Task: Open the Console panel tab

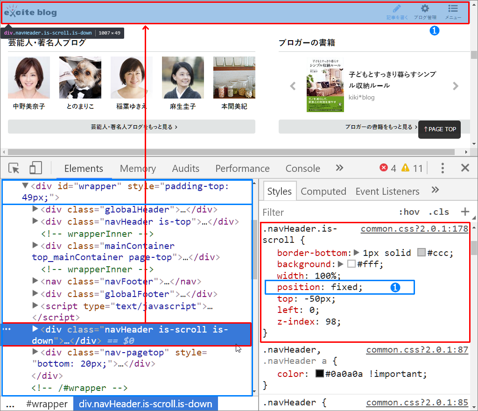Action: coord(302,168)
